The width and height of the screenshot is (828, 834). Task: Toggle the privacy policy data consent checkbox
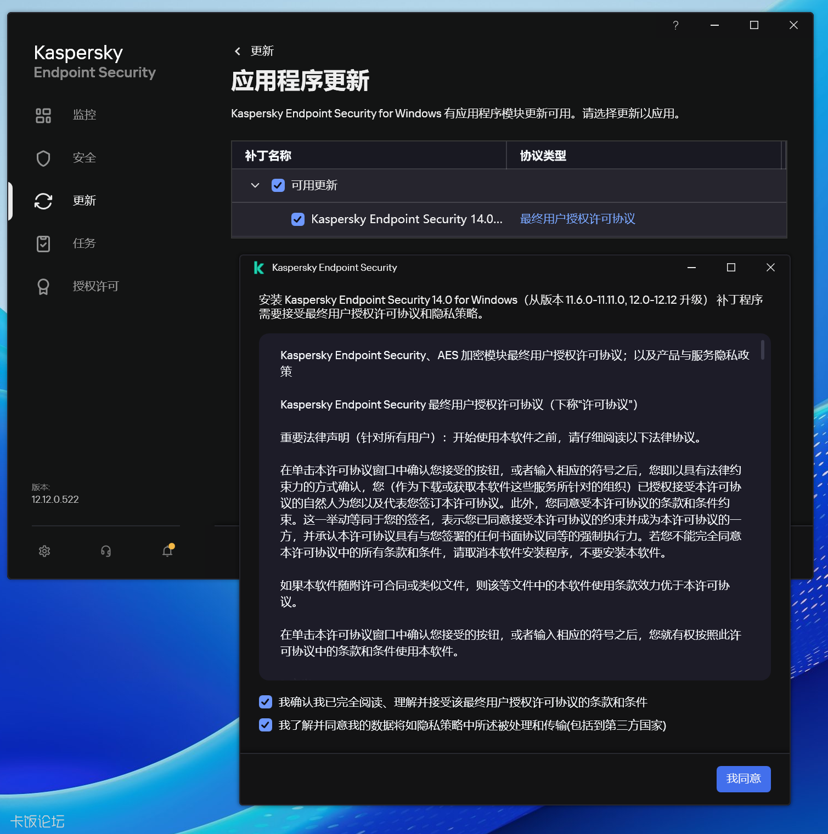tap(266, 725)
